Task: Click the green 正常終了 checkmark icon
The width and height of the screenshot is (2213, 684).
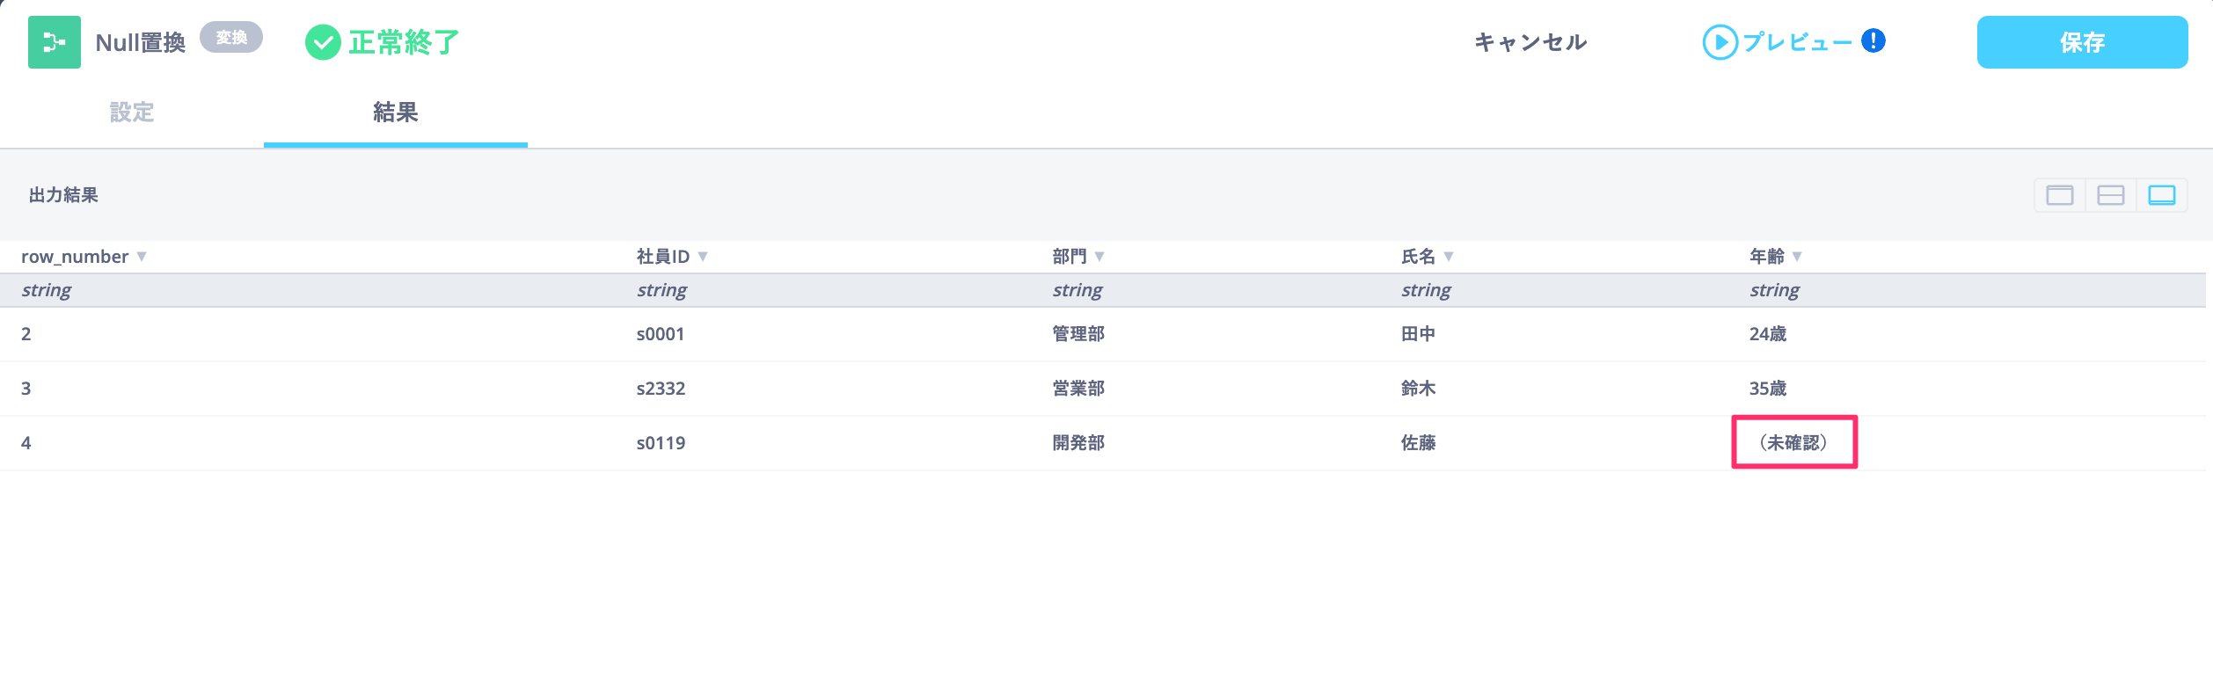Action: tap(323, 42)
